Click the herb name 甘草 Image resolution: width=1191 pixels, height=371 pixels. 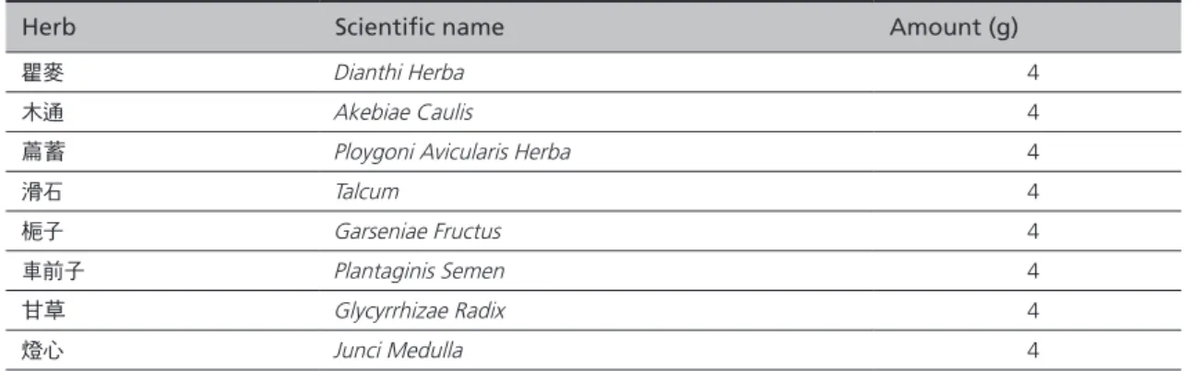42,310
